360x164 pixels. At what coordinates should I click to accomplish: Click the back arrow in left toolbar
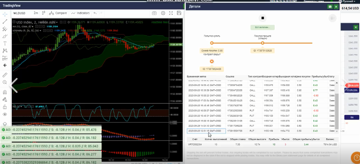5,66
